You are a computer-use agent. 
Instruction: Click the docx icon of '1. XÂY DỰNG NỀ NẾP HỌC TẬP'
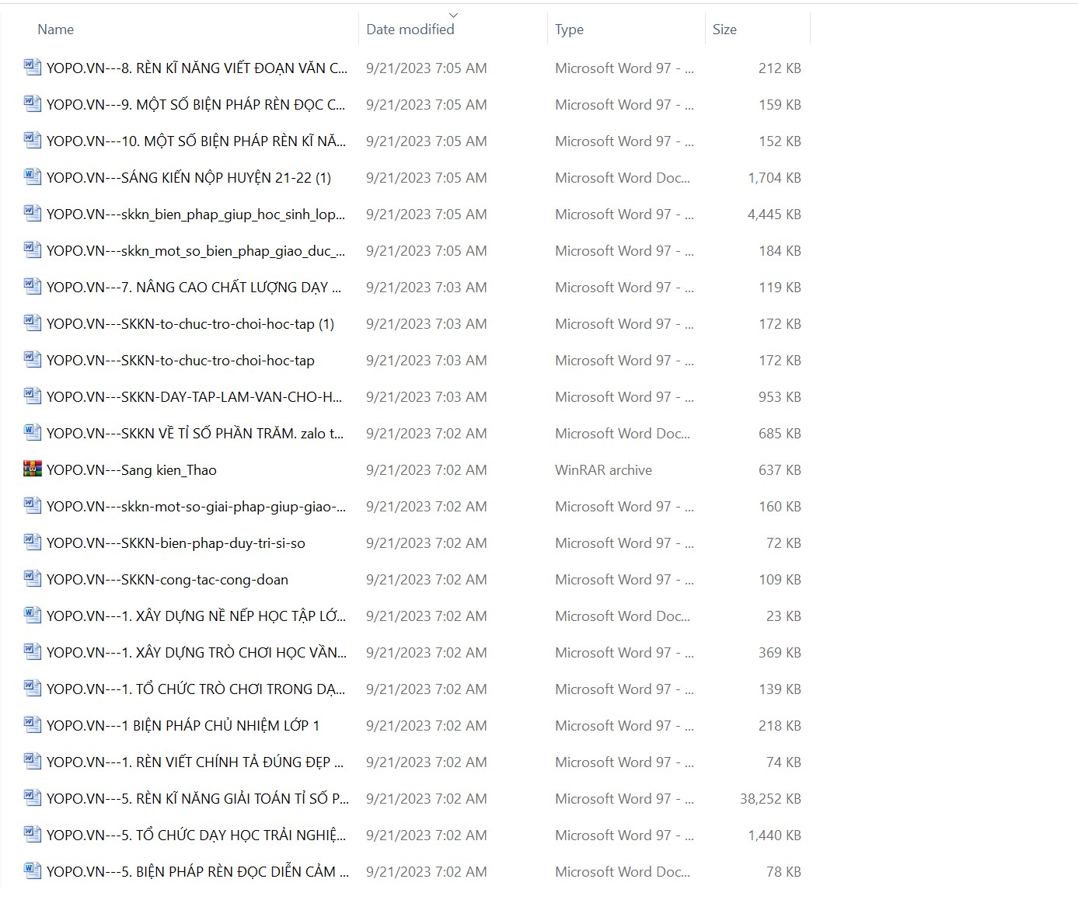pyautogui.click(x=33, y=616)
